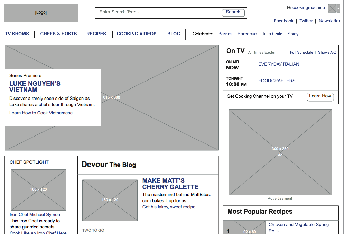The width and height of the screenshot is (344, 234).
Task: Click the Devour blog post image placeholder
Action: 110,200
